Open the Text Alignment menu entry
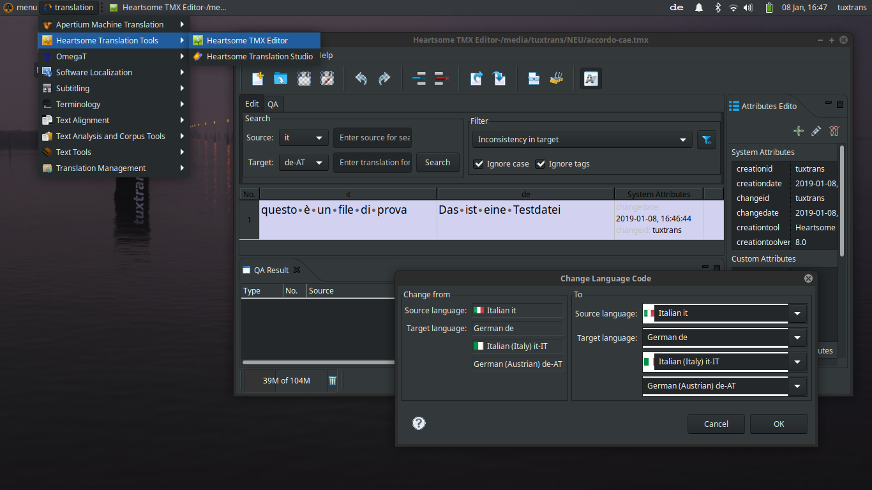Viewport: 872px width, 490px height. [114, 120]
